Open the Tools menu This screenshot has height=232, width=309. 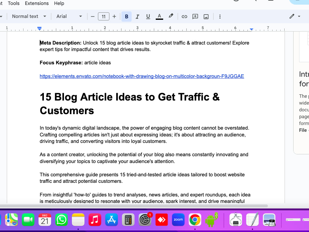click(x=14, y=3)
